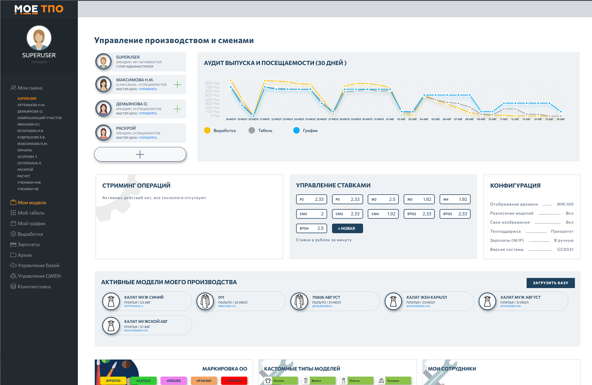Screen dimensions: 592x385
Task: Open the SUPERUSER avatar in the sidebar
Action: [39, 38]
